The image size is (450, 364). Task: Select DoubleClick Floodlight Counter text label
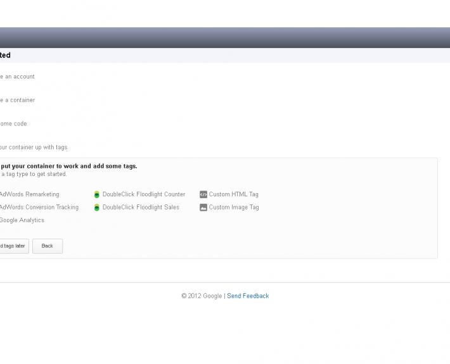pos(144,194)
